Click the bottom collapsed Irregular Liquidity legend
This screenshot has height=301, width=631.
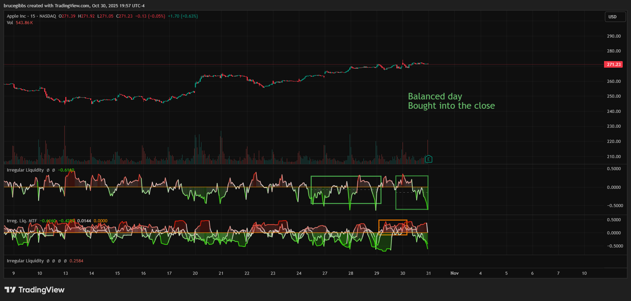25,261
